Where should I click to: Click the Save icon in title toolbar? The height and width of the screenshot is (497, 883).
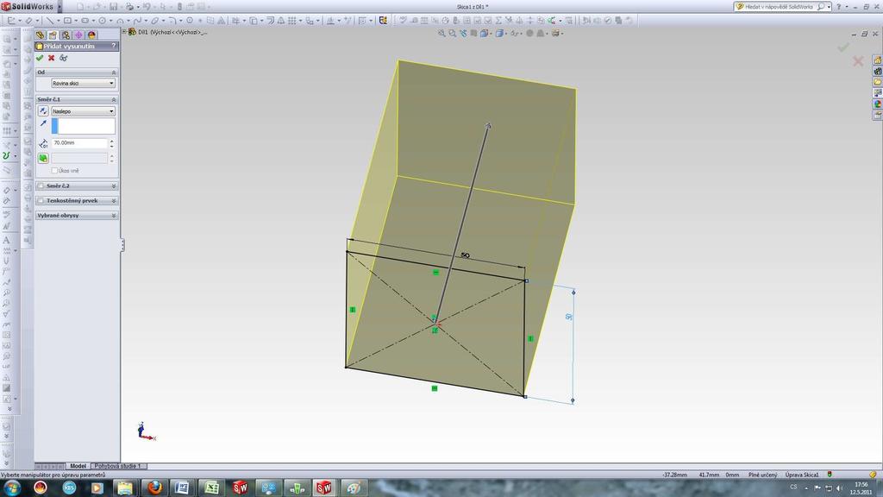tap(113, 7)
